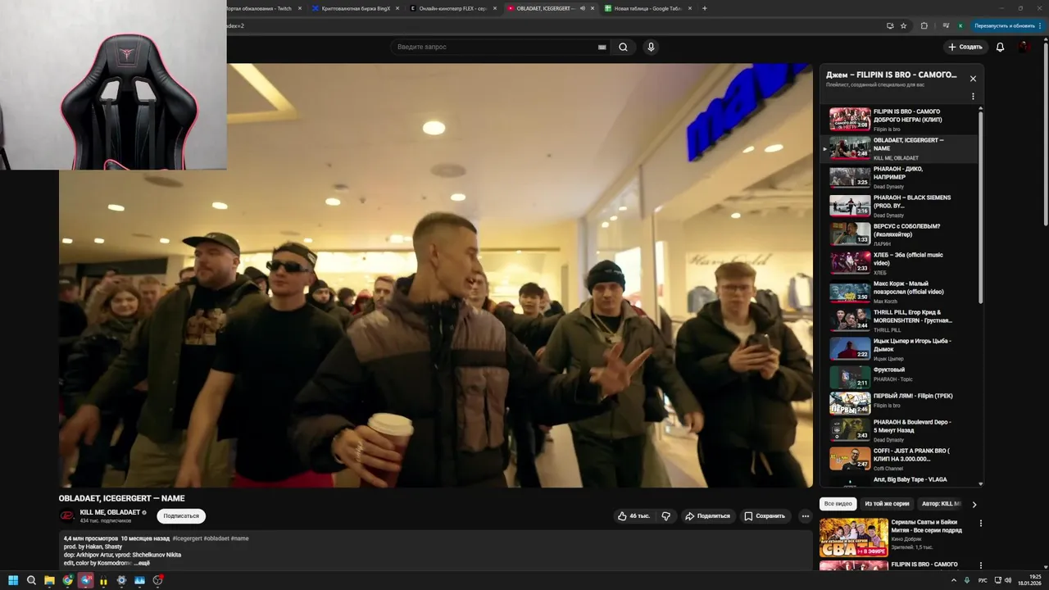Select the Из той же серии filter chip
This screenshot has width=1049, height=590.
pyautogui.click(x=887, y=504)
